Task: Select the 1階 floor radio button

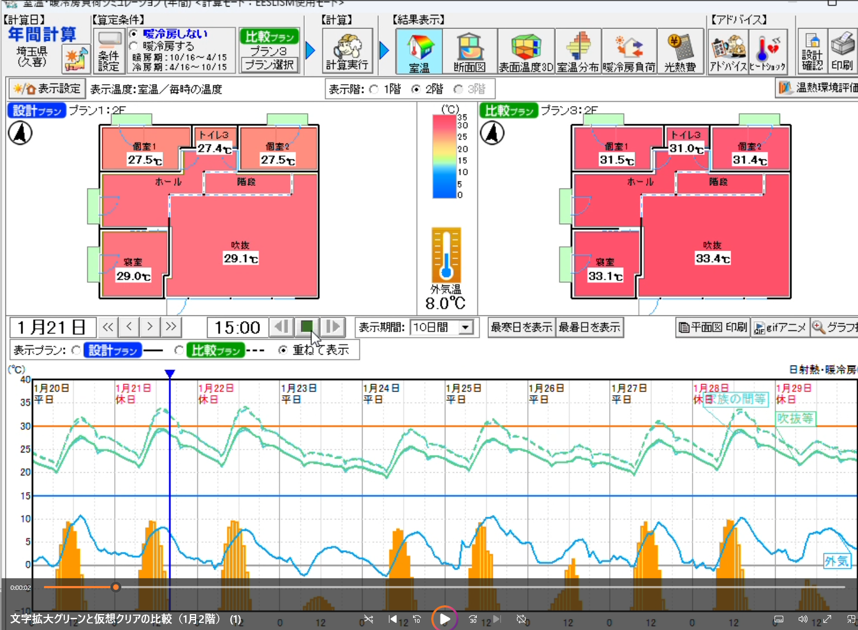Action: click(374, 89)
